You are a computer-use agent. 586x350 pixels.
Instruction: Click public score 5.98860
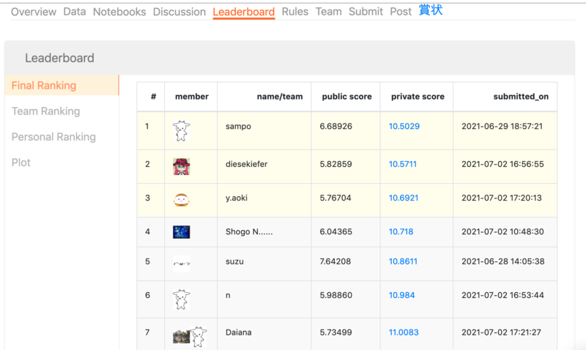335,295
